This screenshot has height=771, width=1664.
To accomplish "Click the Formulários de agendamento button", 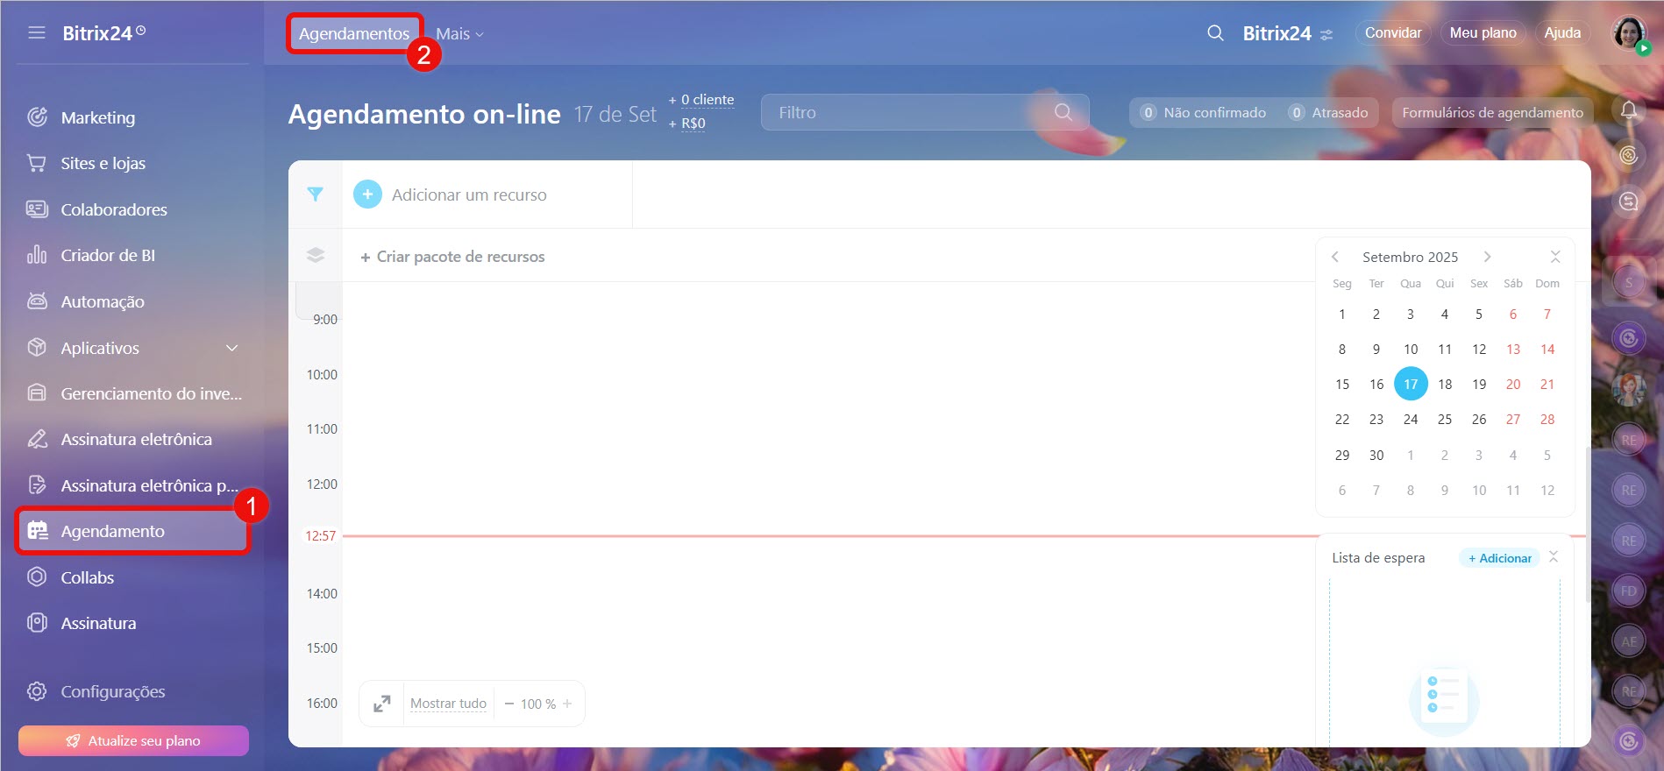I will click(1492, 112).
